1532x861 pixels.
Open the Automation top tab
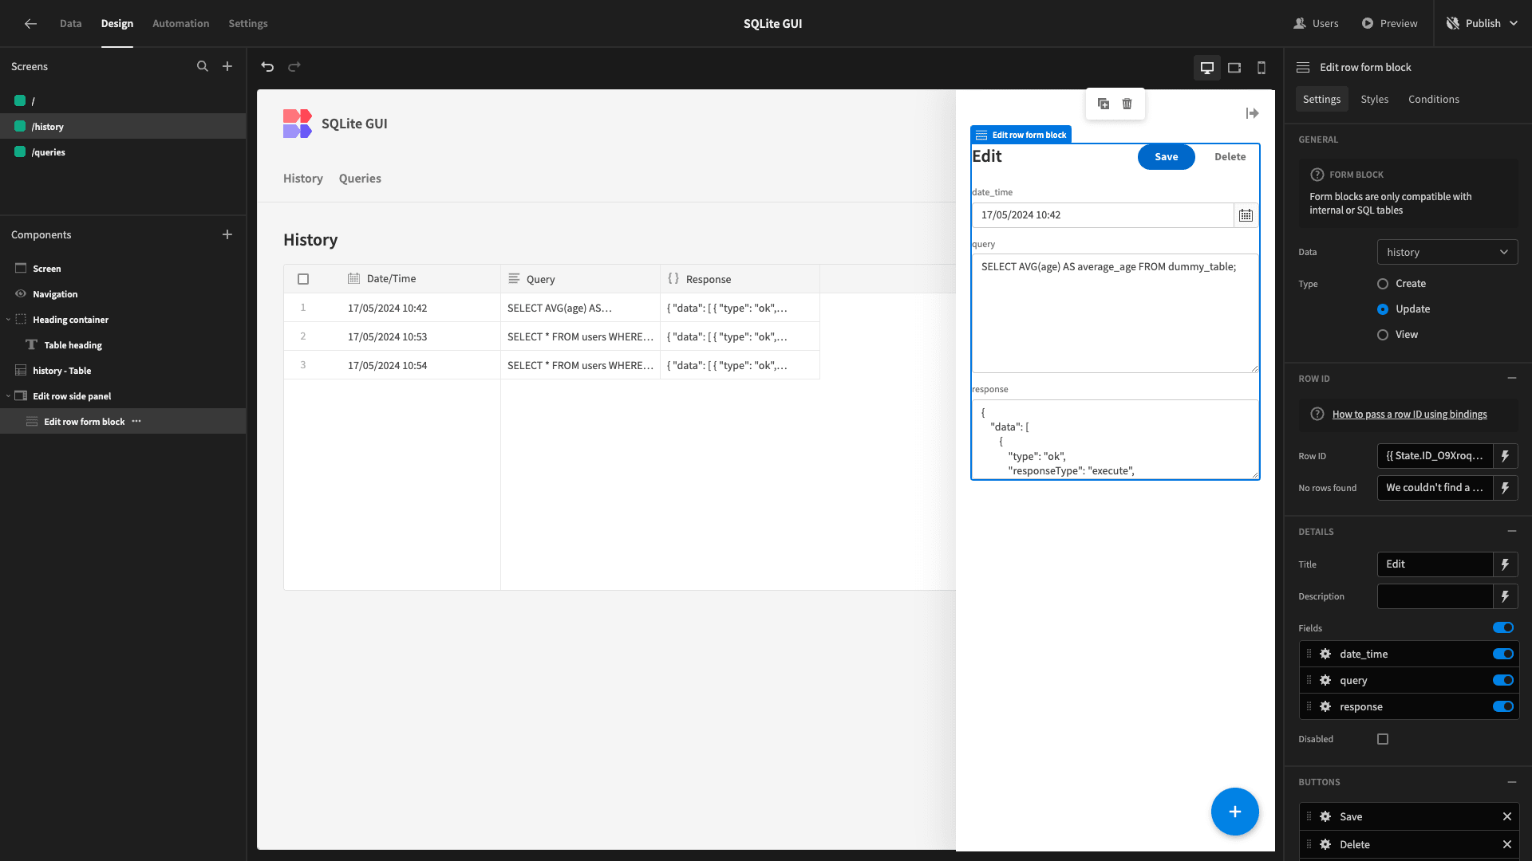pos(181,24)
